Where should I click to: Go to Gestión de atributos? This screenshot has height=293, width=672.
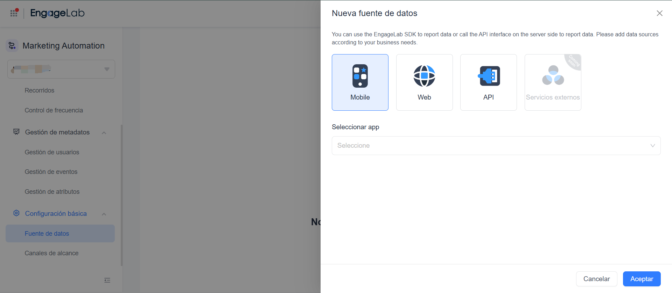click(x=52, y=192)
